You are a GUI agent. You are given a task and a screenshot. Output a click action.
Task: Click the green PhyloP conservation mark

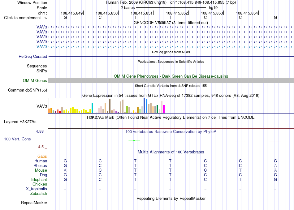pyautogui.click(x=134, y=141)
